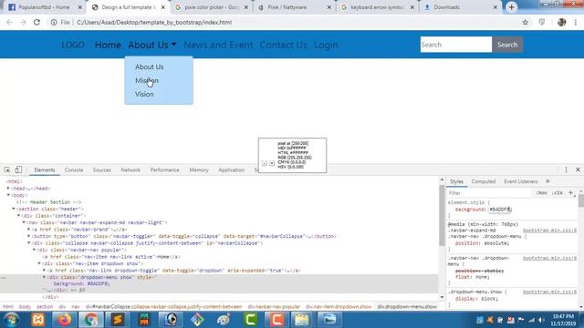Open the Console tab in DevTools
Screen dimensions: 584x328
coord(74,170)
